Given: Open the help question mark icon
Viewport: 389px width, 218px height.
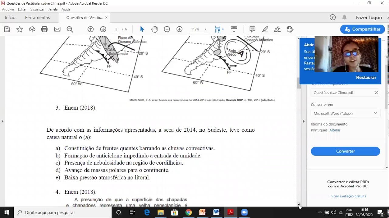Looking at the screenshot, I should click(x=333, y=18).
